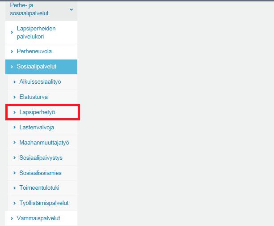Image resolution: width=274 pixels, height=226 pixels.
Task: Click the arrow icon beside Työllistämispalvelut
Action: [14, 203]
